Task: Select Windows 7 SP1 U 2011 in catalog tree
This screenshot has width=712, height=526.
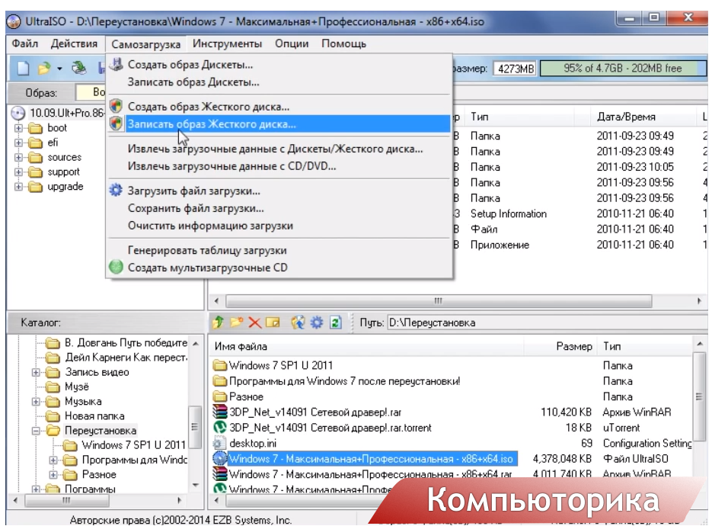Action: (x=133, y=444)
